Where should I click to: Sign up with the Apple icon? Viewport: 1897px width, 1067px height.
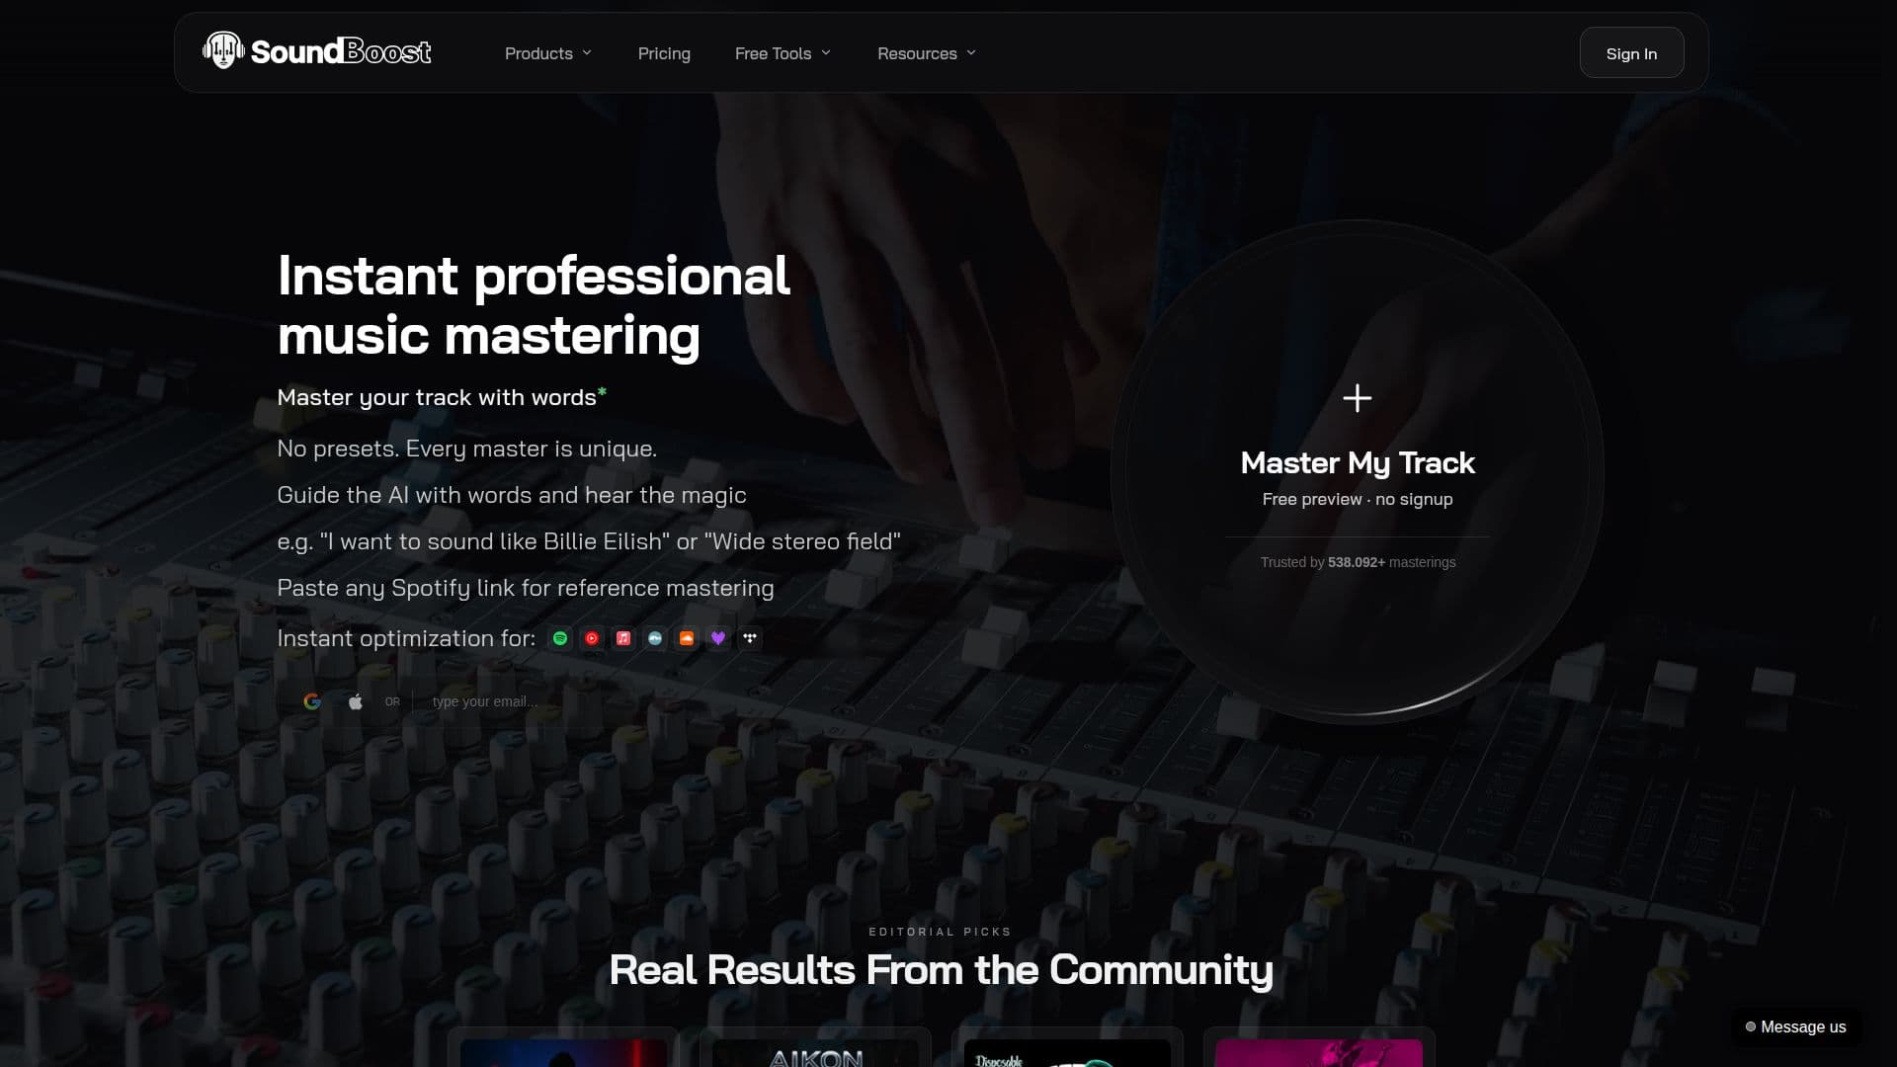(x=356, y=701)
